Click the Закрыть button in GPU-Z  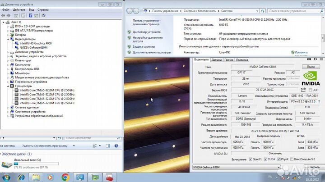(314, 167)
